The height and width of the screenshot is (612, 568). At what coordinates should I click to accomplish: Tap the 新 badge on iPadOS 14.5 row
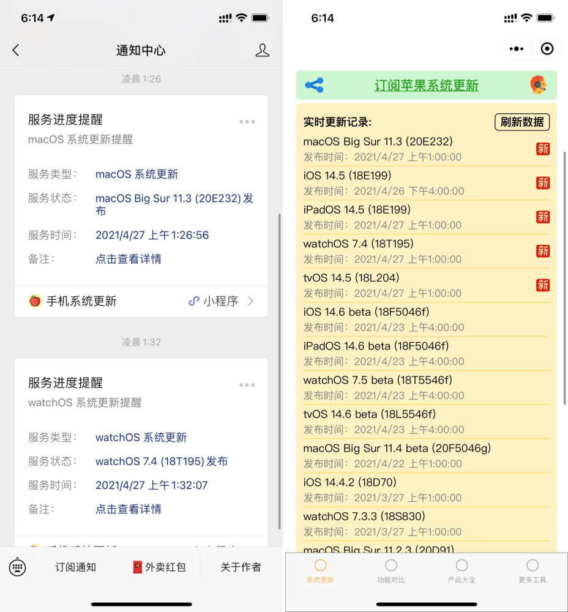(x=543, y=217)
